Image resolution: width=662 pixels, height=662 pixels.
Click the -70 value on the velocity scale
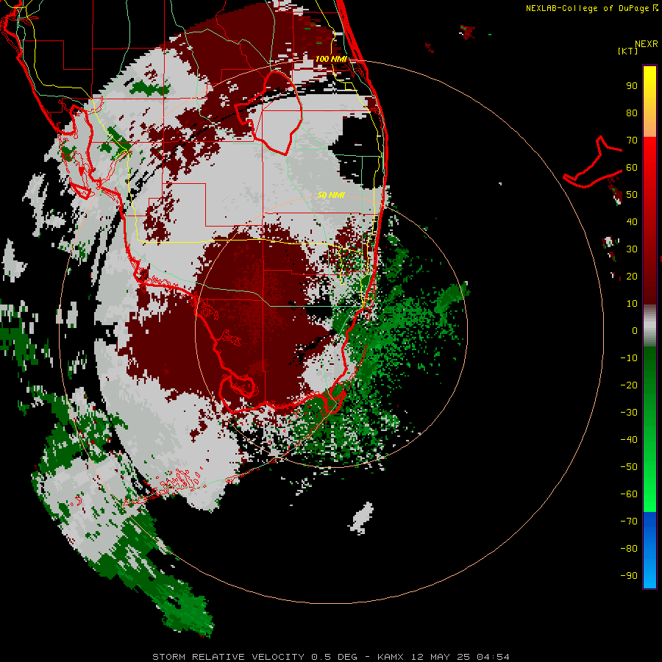click(629, 522)
